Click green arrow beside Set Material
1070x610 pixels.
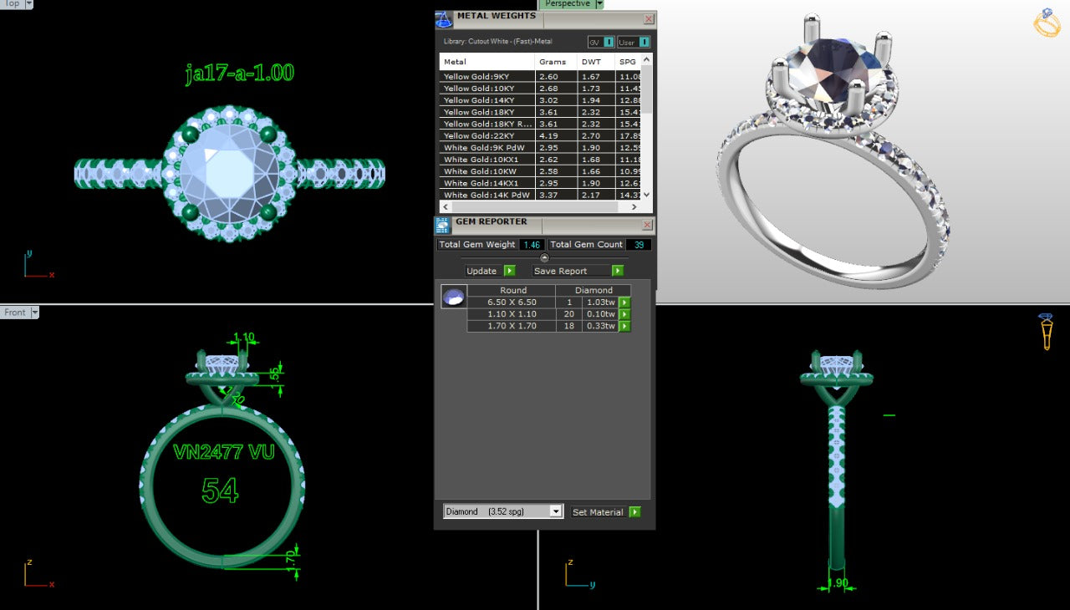[x=635, y=512]
